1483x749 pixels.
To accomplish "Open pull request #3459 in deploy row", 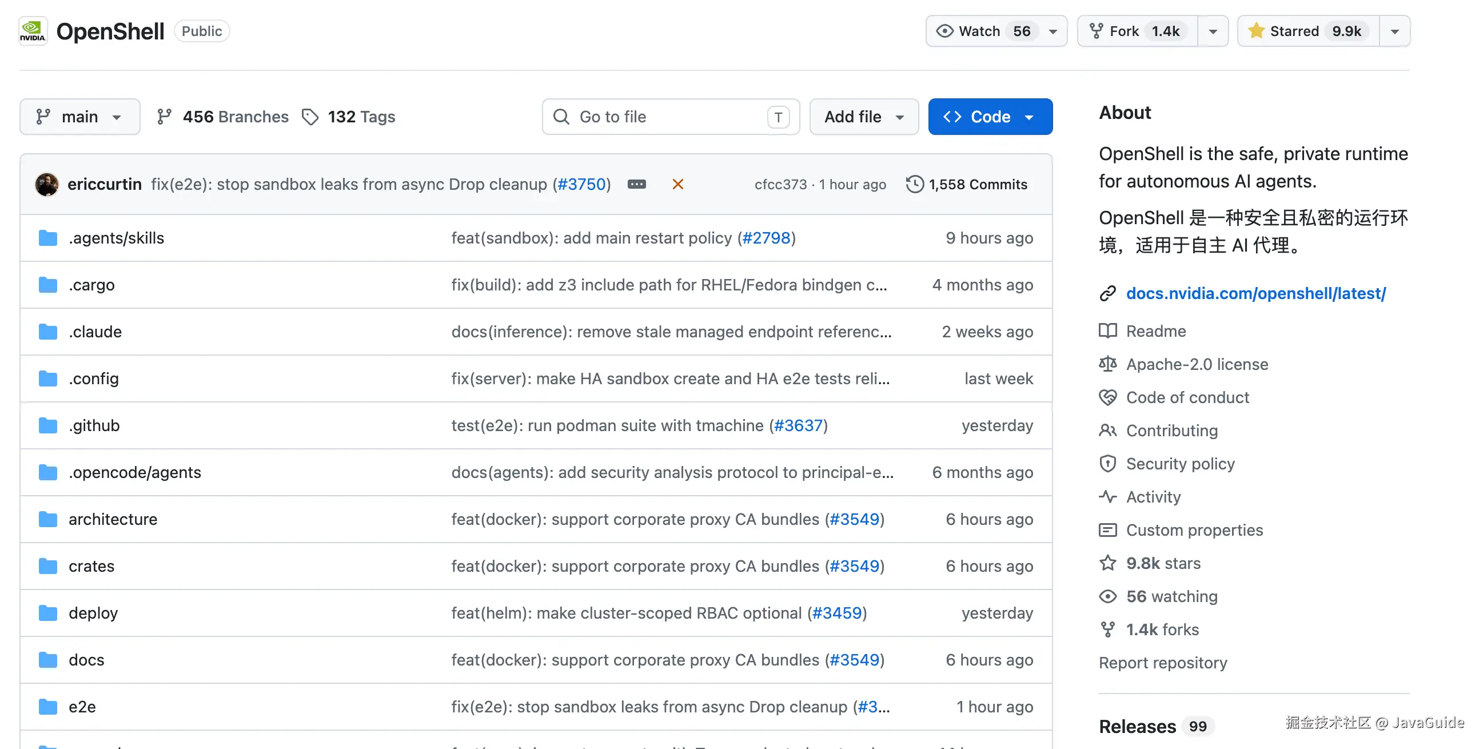I will click(836, 613).
